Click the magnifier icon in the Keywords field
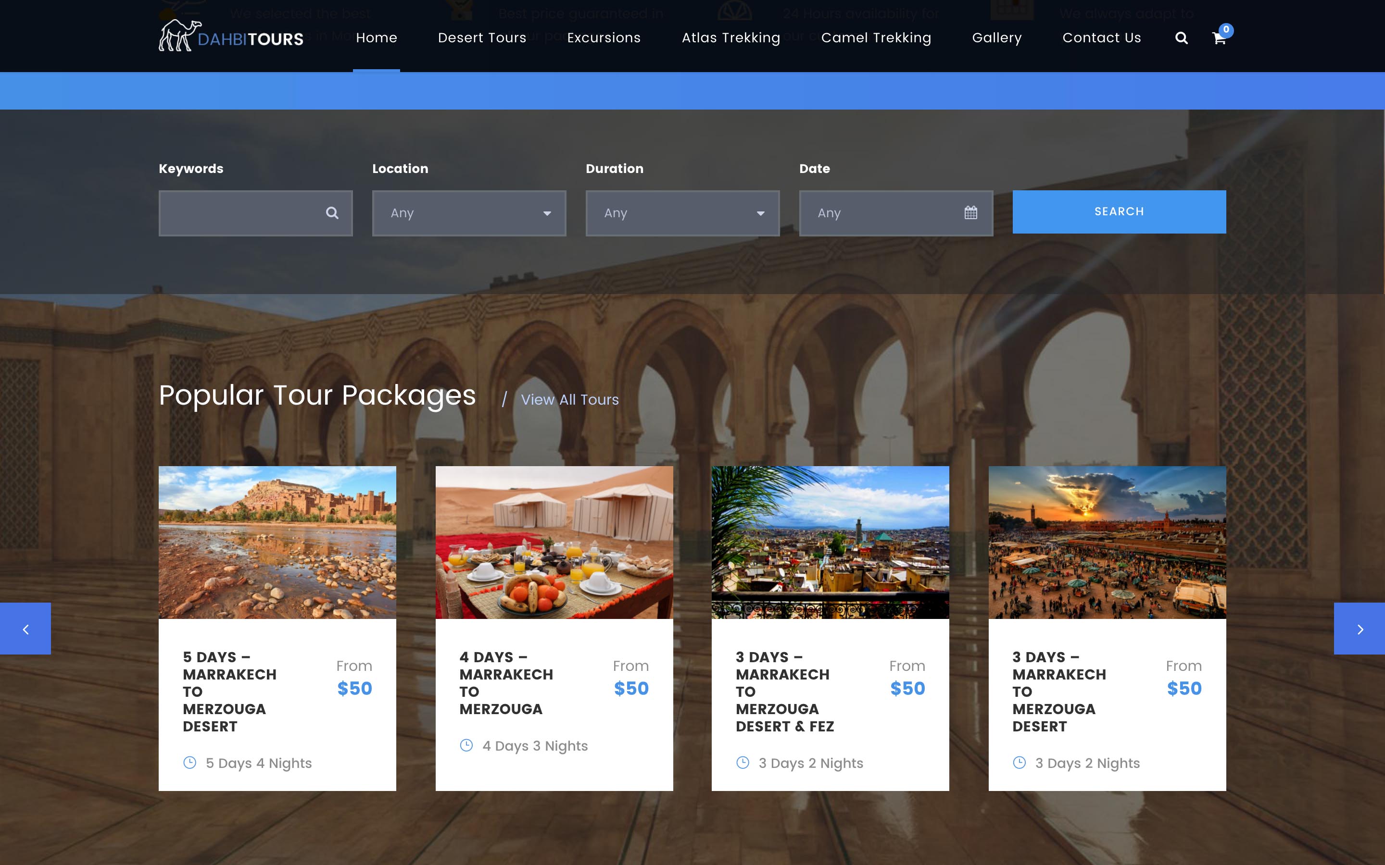This screenshot has height=865, width=1385. point(332,213)
